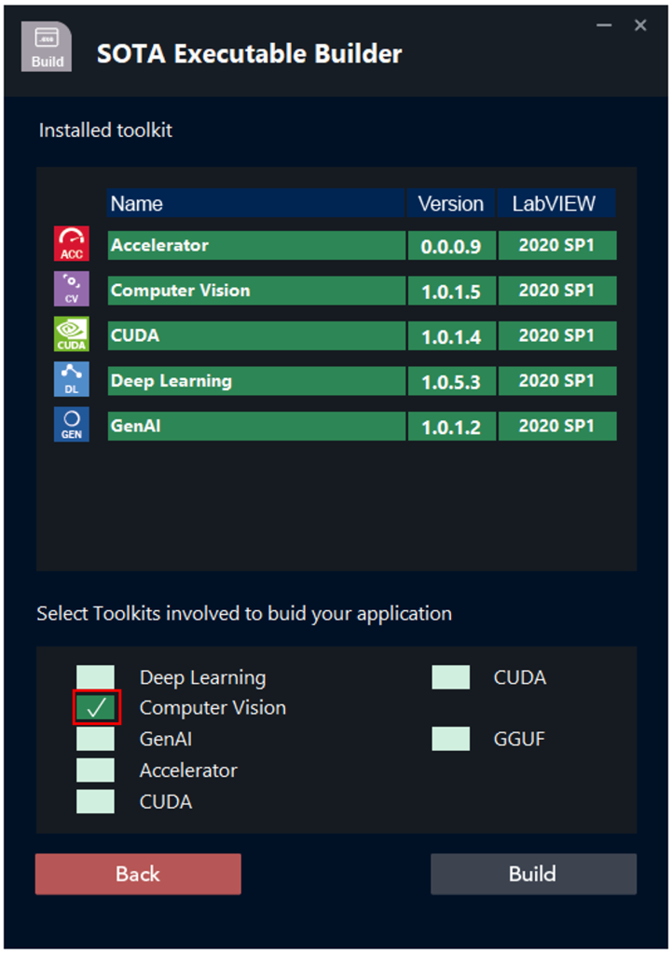Enable the Deep Learning checkbox

pyautogui.click(x=96, y=677)
